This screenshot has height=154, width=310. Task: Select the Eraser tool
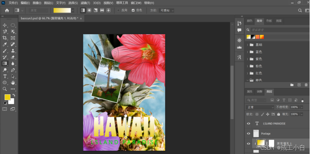tap(13, 57)
